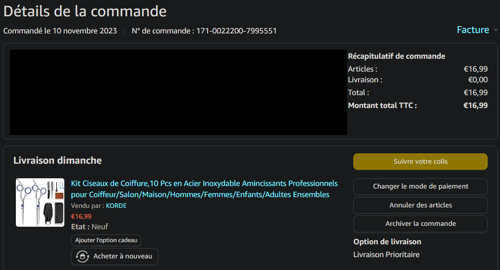This screenshot has width=500, height=270.
Task: Choose Archiver la commande
Action: (x=420, y=224)
